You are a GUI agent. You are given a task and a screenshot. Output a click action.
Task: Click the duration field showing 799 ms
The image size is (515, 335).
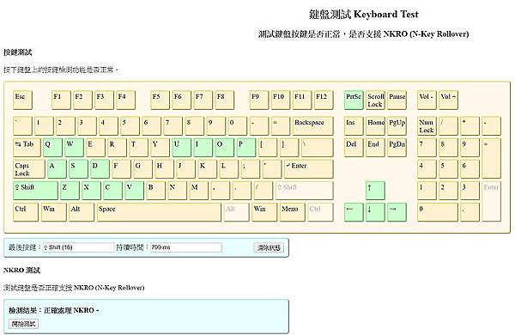(x=186, y=247)
